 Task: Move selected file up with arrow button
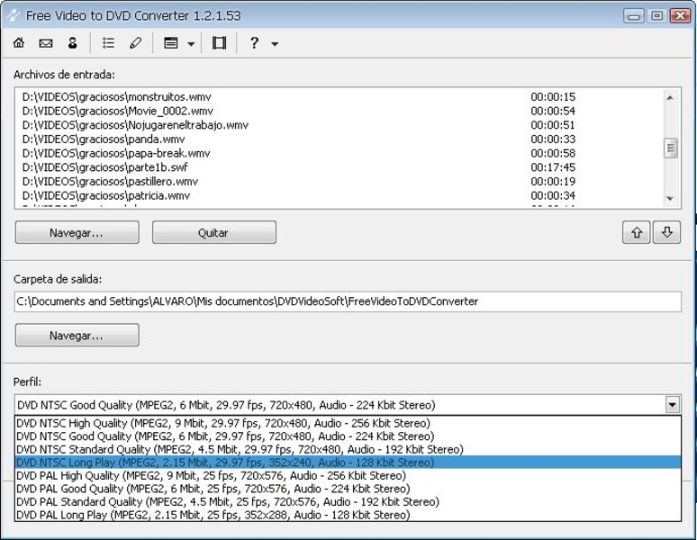[637, 232]
